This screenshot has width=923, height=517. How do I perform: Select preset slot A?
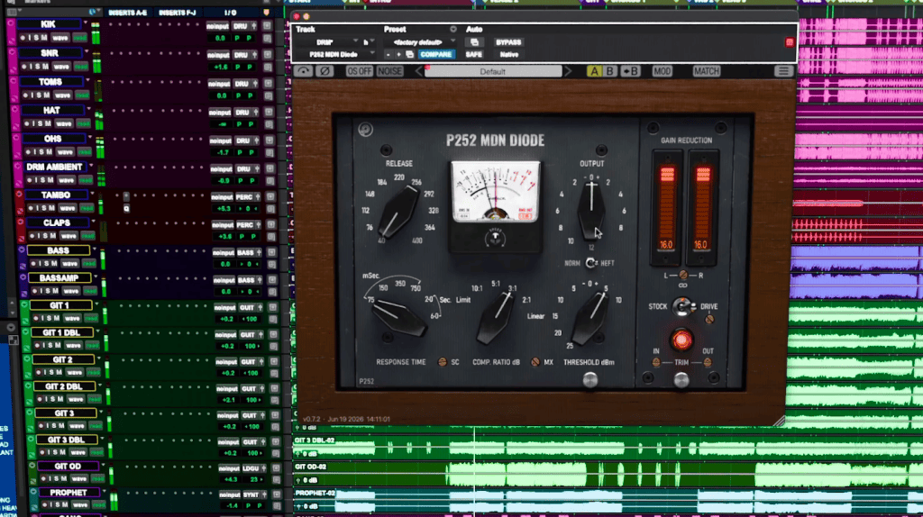[x=595, y=71]
